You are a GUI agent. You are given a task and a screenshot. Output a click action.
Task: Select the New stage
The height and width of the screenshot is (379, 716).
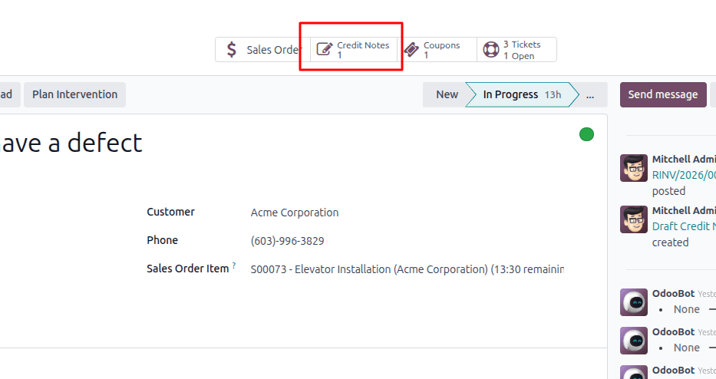(447, 94)
